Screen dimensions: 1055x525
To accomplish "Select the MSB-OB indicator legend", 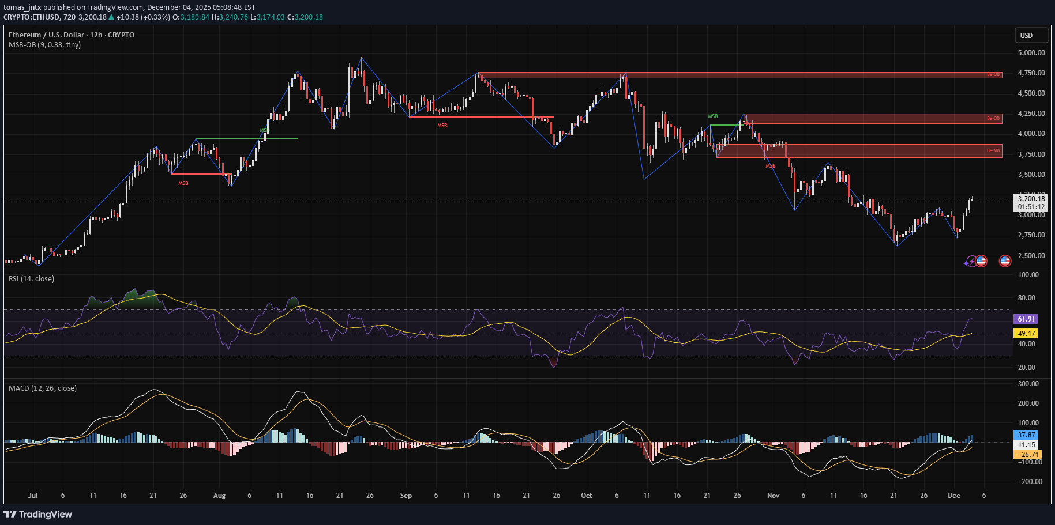I will tap(44, 45).
